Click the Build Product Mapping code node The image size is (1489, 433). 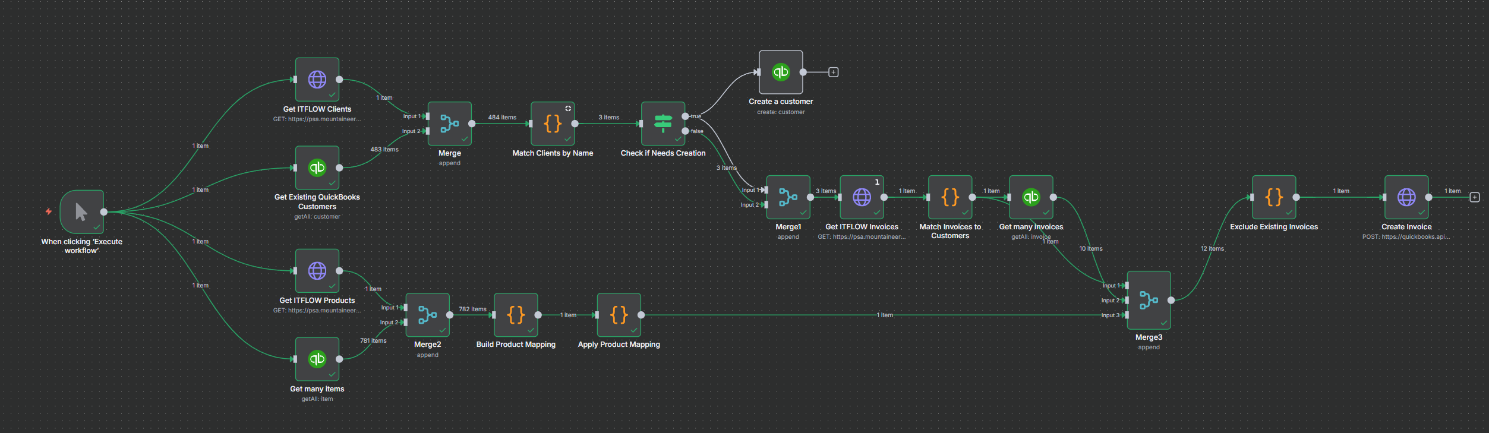click(x=516, y=315)
